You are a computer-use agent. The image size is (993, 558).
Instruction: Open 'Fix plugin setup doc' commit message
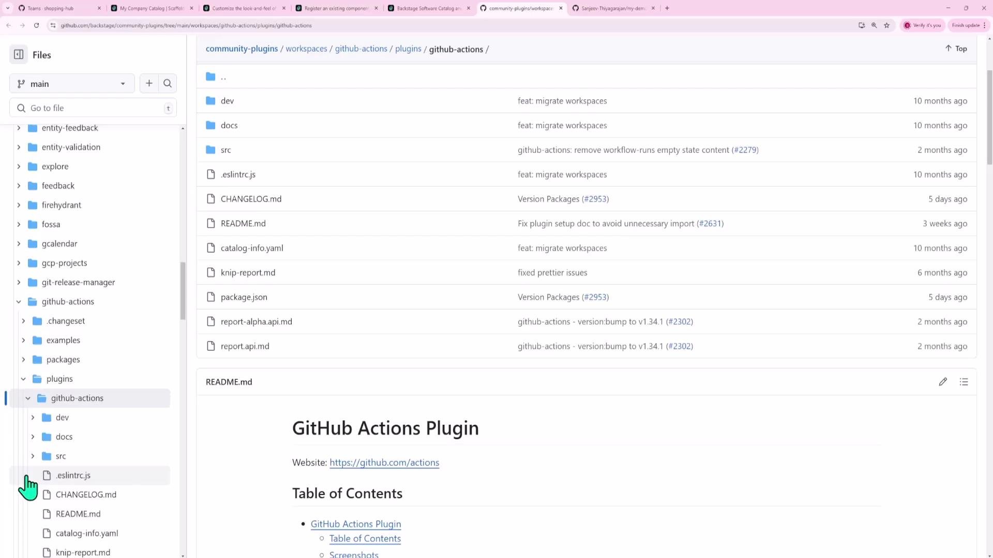(606, 223)
